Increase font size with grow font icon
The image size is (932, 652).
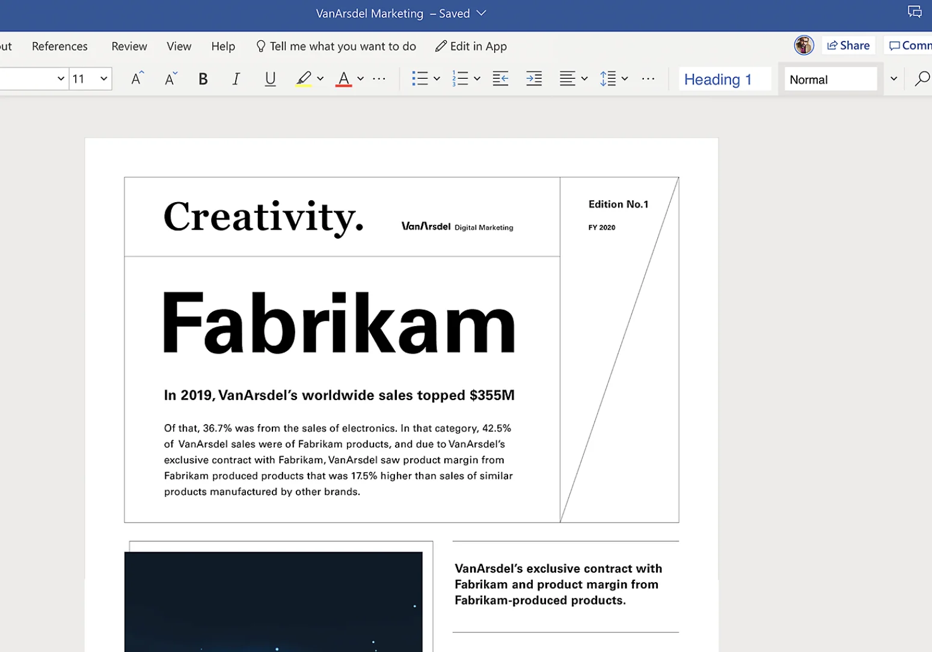pyautogui.click(x=137, y=79)
